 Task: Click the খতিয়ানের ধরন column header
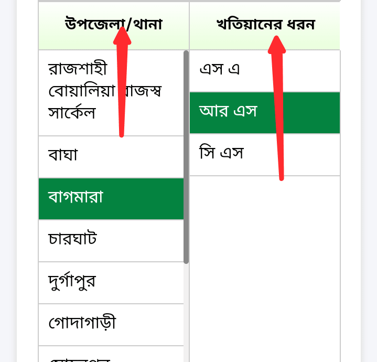coord(265,25)
